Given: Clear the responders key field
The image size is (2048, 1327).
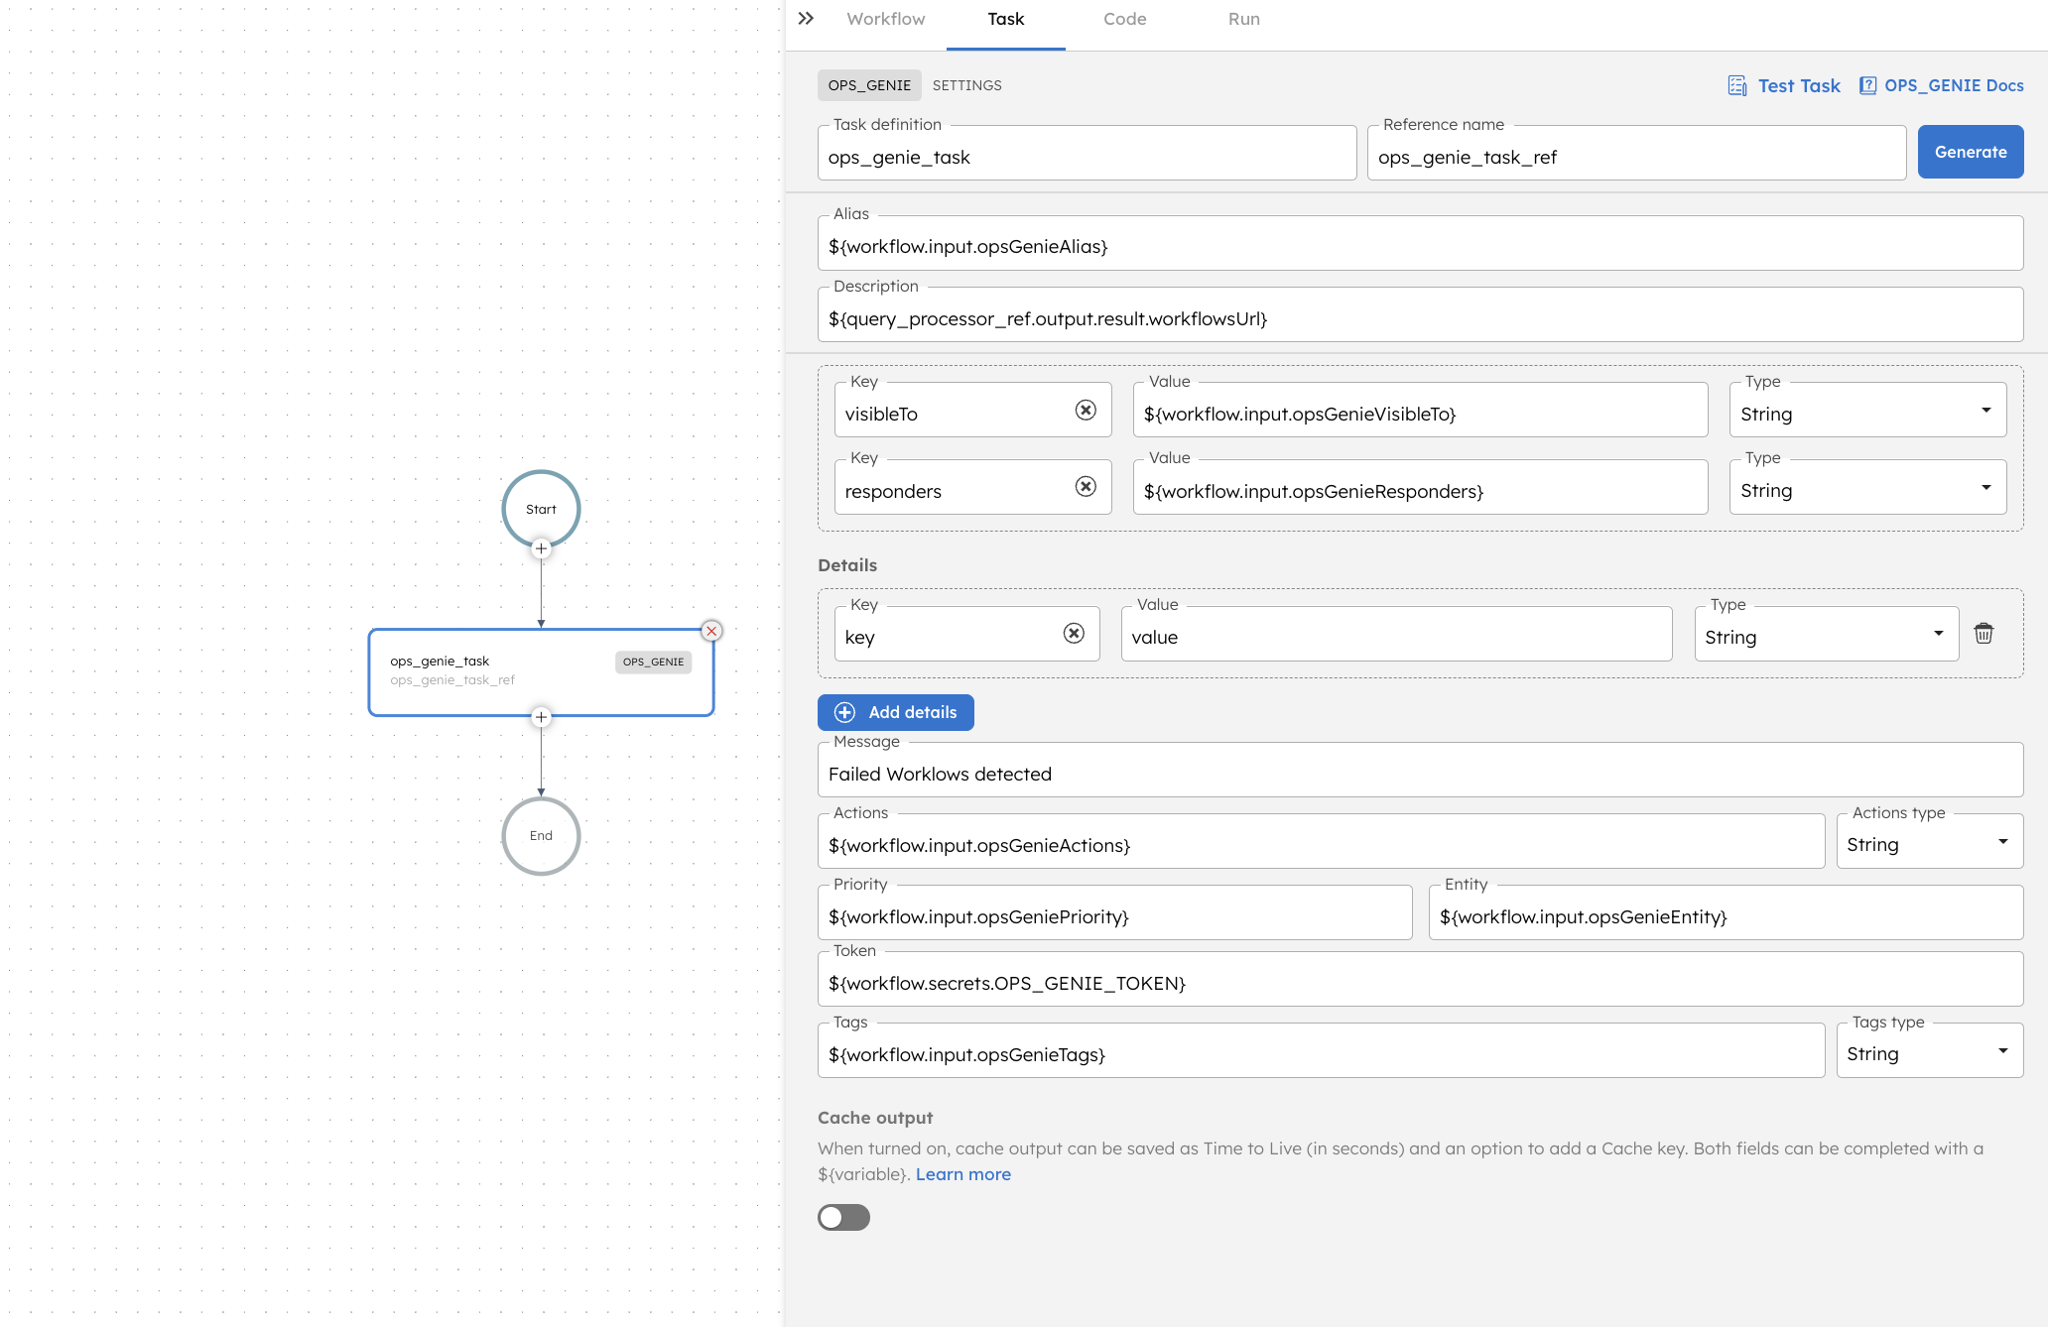Looking at the screenshot, I should coord(1086,486).
